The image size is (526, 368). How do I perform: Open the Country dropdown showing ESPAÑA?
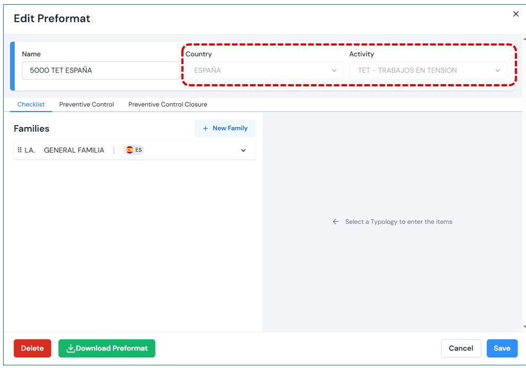point(264,70)
